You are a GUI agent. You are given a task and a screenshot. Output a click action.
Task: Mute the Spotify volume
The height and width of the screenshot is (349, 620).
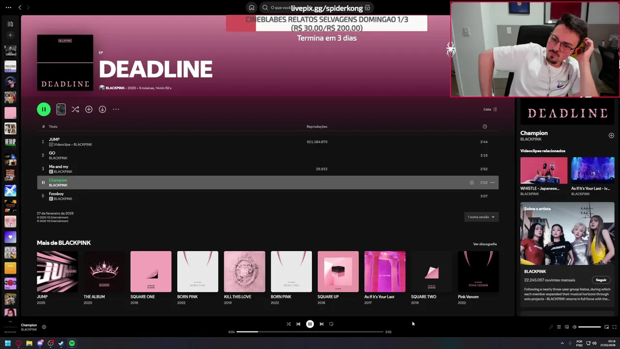point(574,327)
